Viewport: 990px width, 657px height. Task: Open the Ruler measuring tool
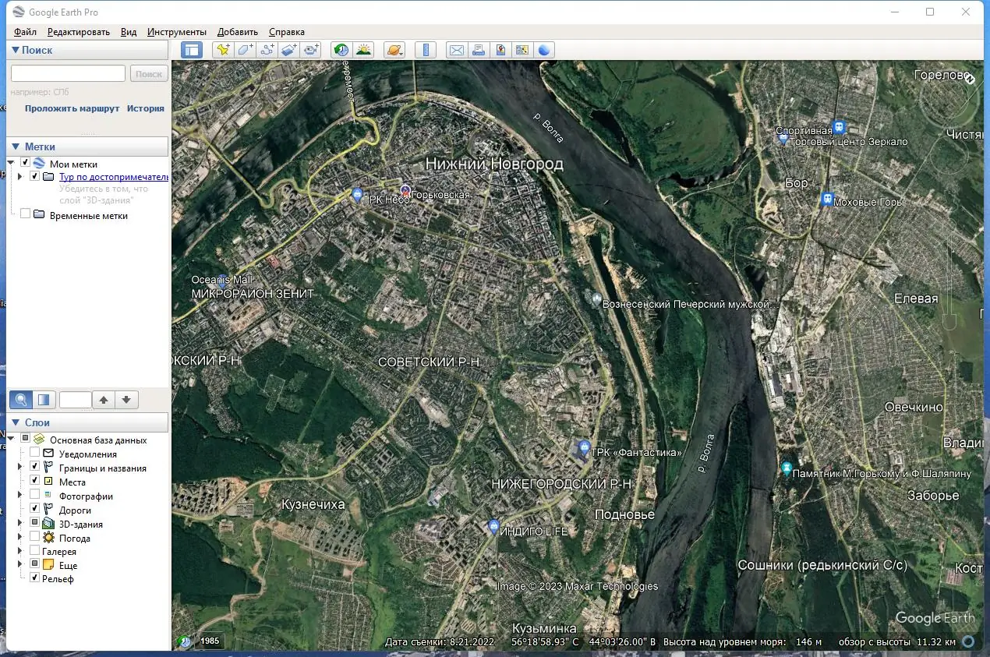(426, 50)
